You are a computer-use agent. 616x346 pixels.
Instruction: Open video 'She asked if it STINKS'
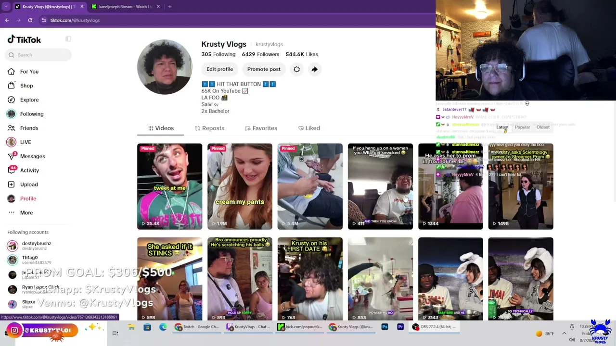coord(170,279)
